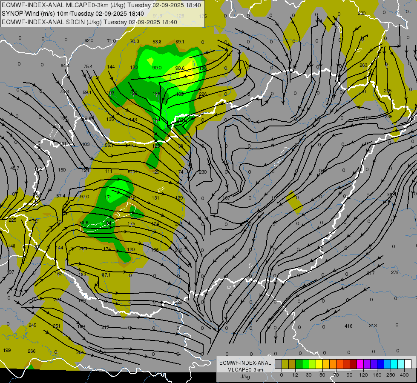The width and height of the screenshot is (417, 383).
Task: Click the map value '278'
Action: 395,272
